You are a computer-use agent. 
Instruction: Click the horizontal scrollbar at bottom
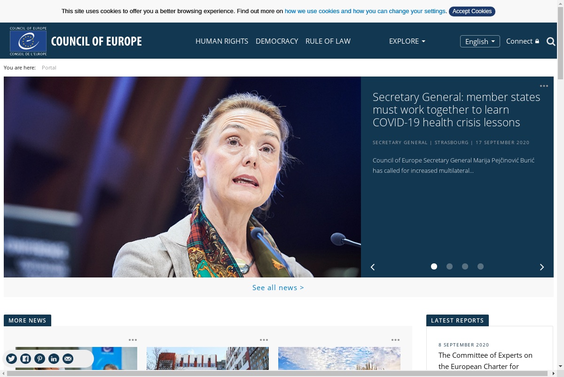coord(278,373)
